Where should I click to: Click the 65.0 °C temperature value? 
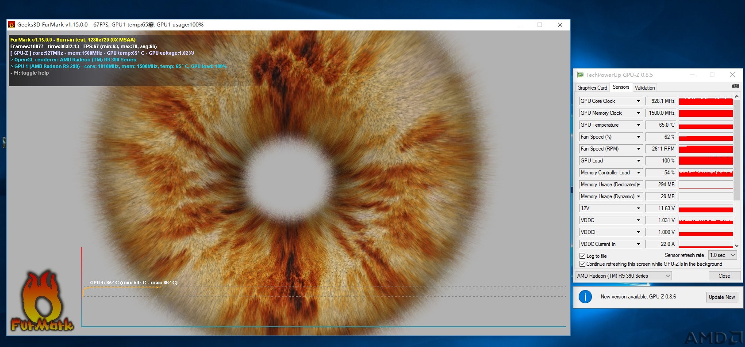(661, 125)
